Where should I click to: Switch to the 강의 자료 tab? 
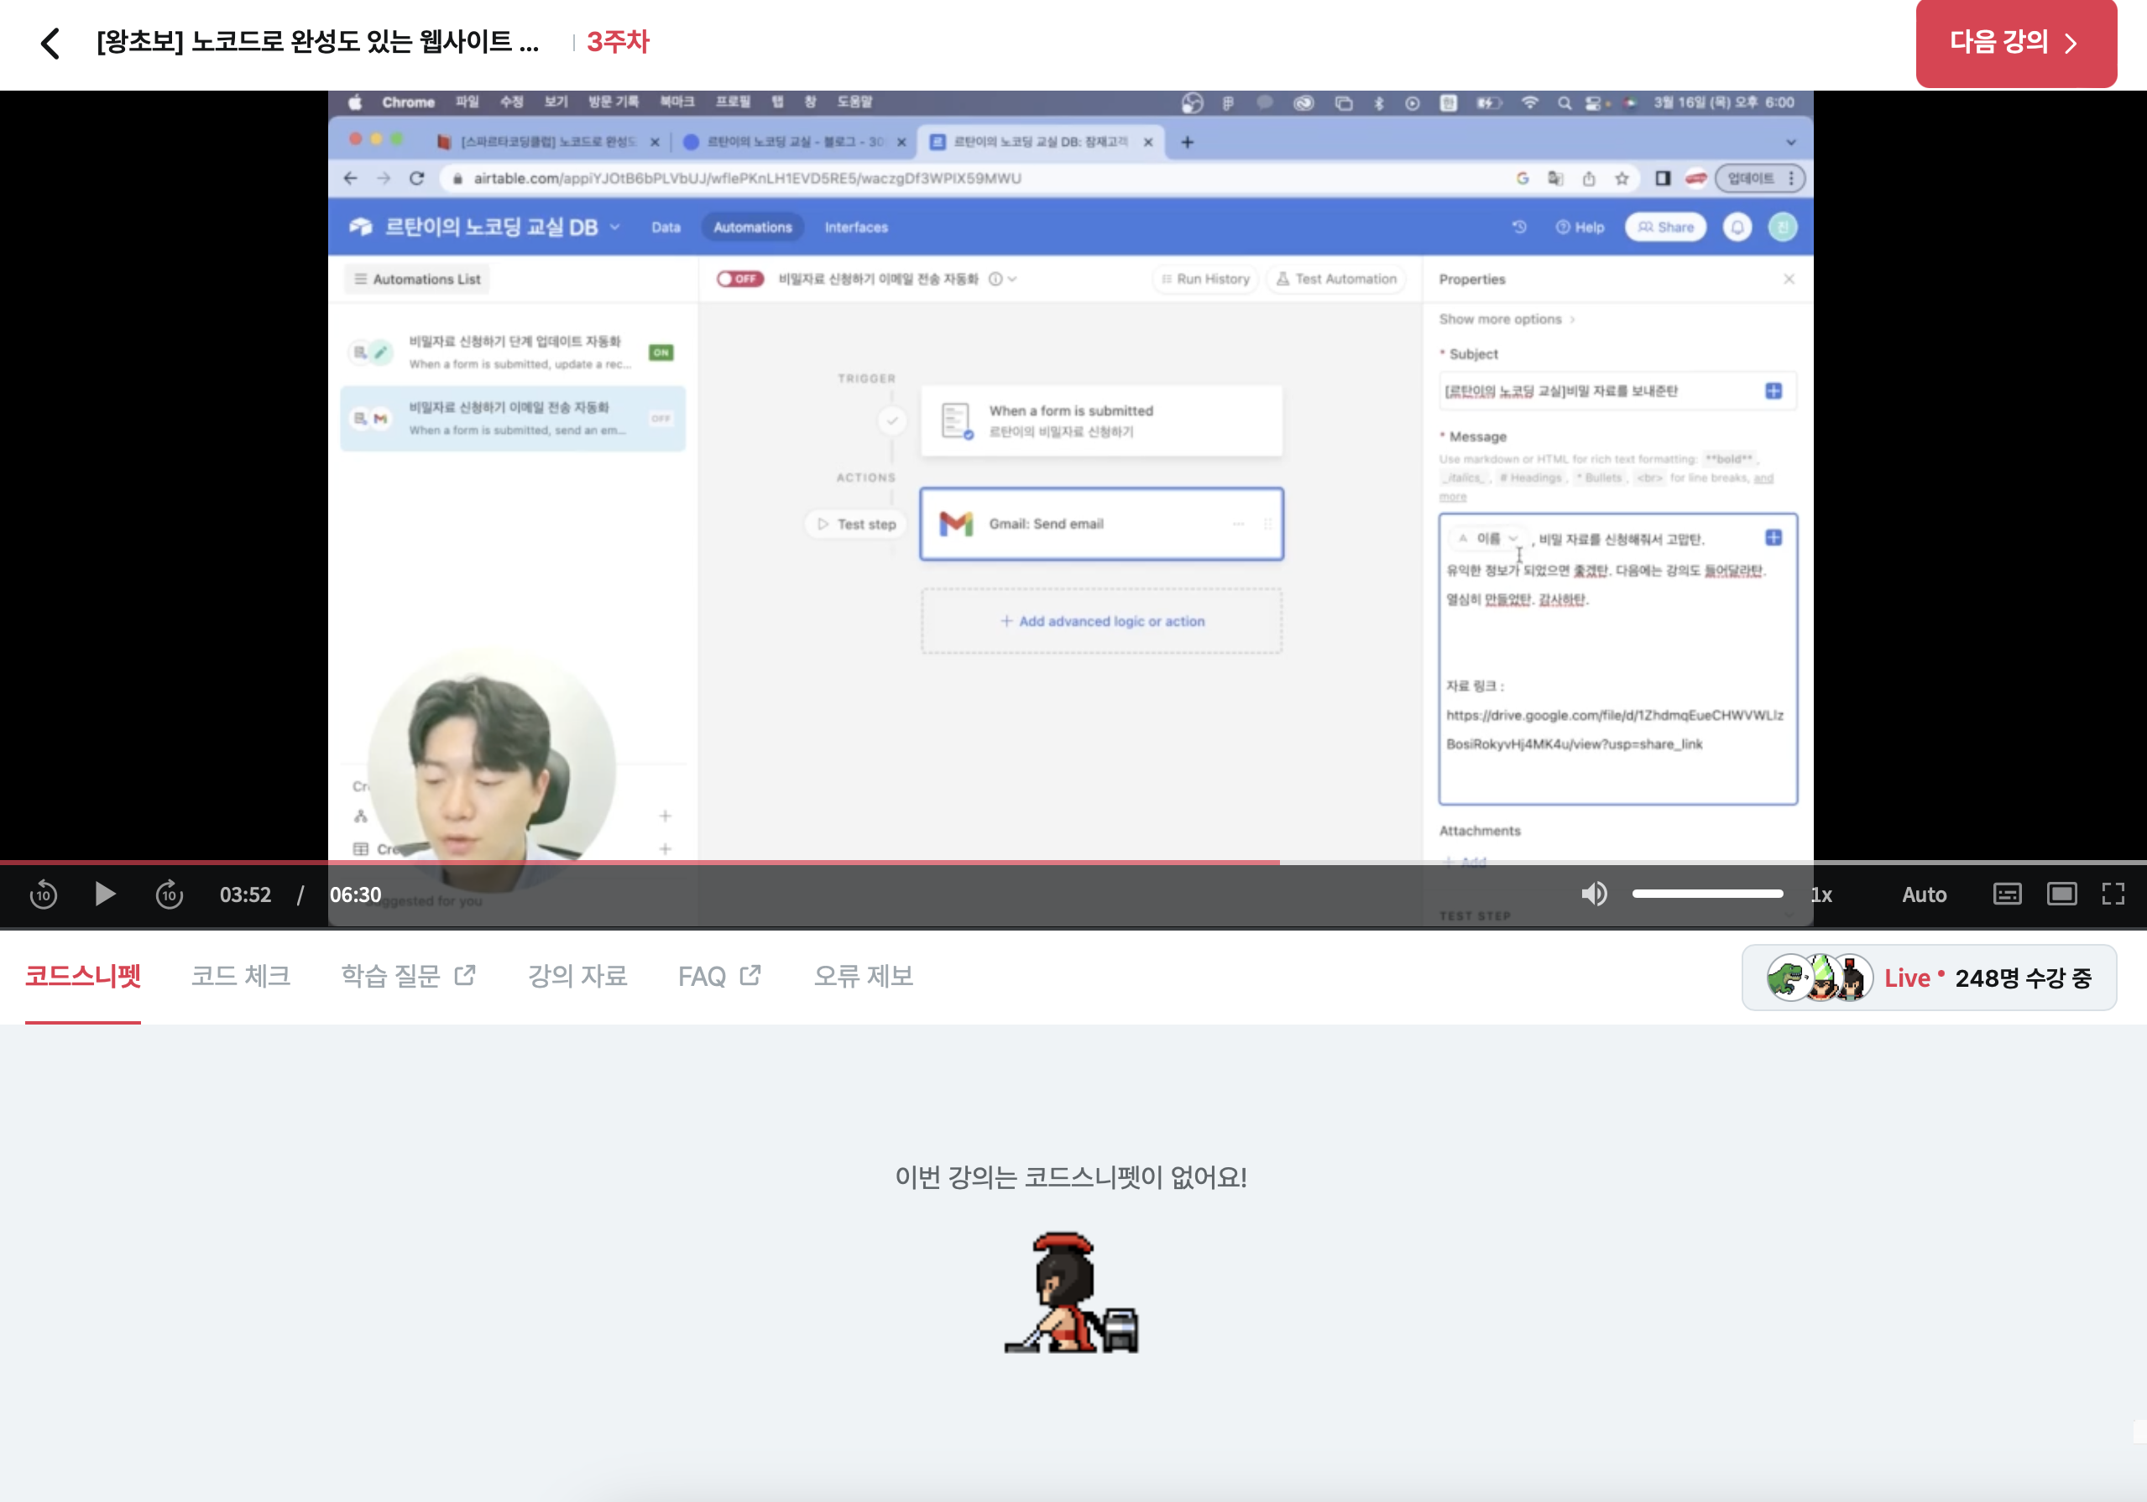coord(577,976)
